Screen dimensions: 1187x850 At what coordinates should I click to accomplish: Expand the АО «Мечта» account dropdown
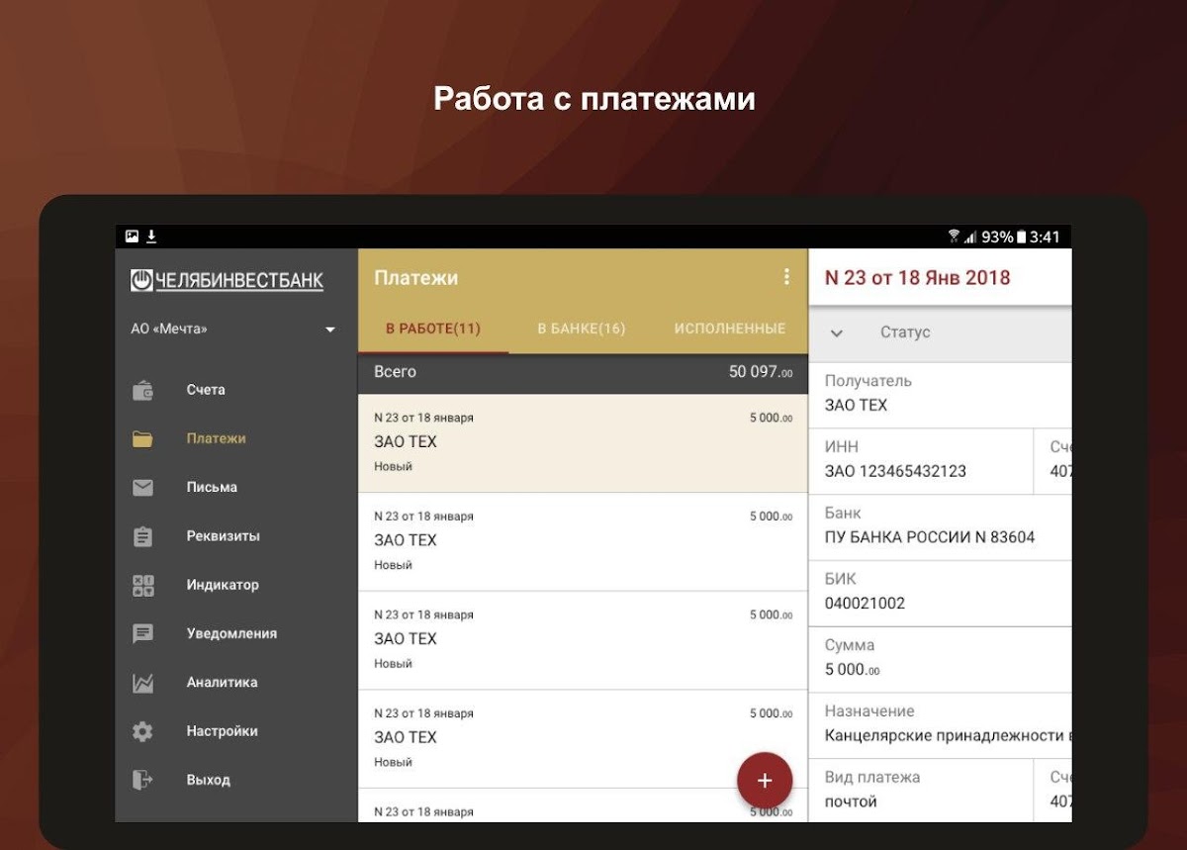pyautogui.click(x=330, y=330)
